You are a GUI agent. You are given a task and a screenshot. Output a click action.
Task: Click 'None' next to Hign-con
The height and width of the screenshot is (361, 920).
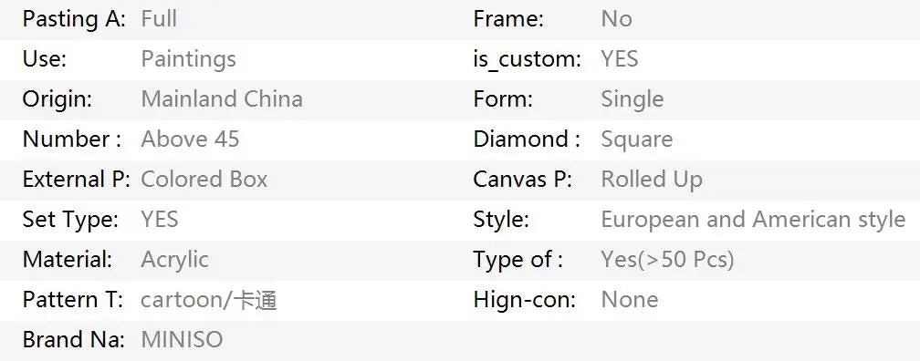(x=630, y=299)
